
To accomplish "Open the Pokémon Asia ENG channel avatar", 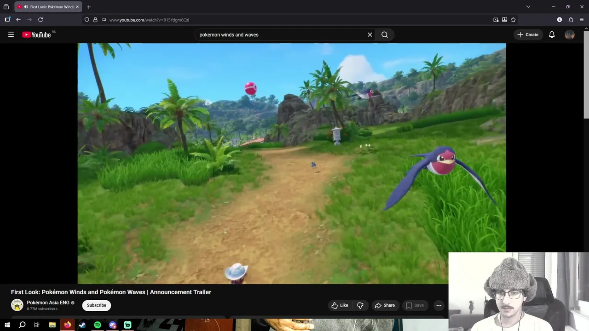I will [17, 305].
